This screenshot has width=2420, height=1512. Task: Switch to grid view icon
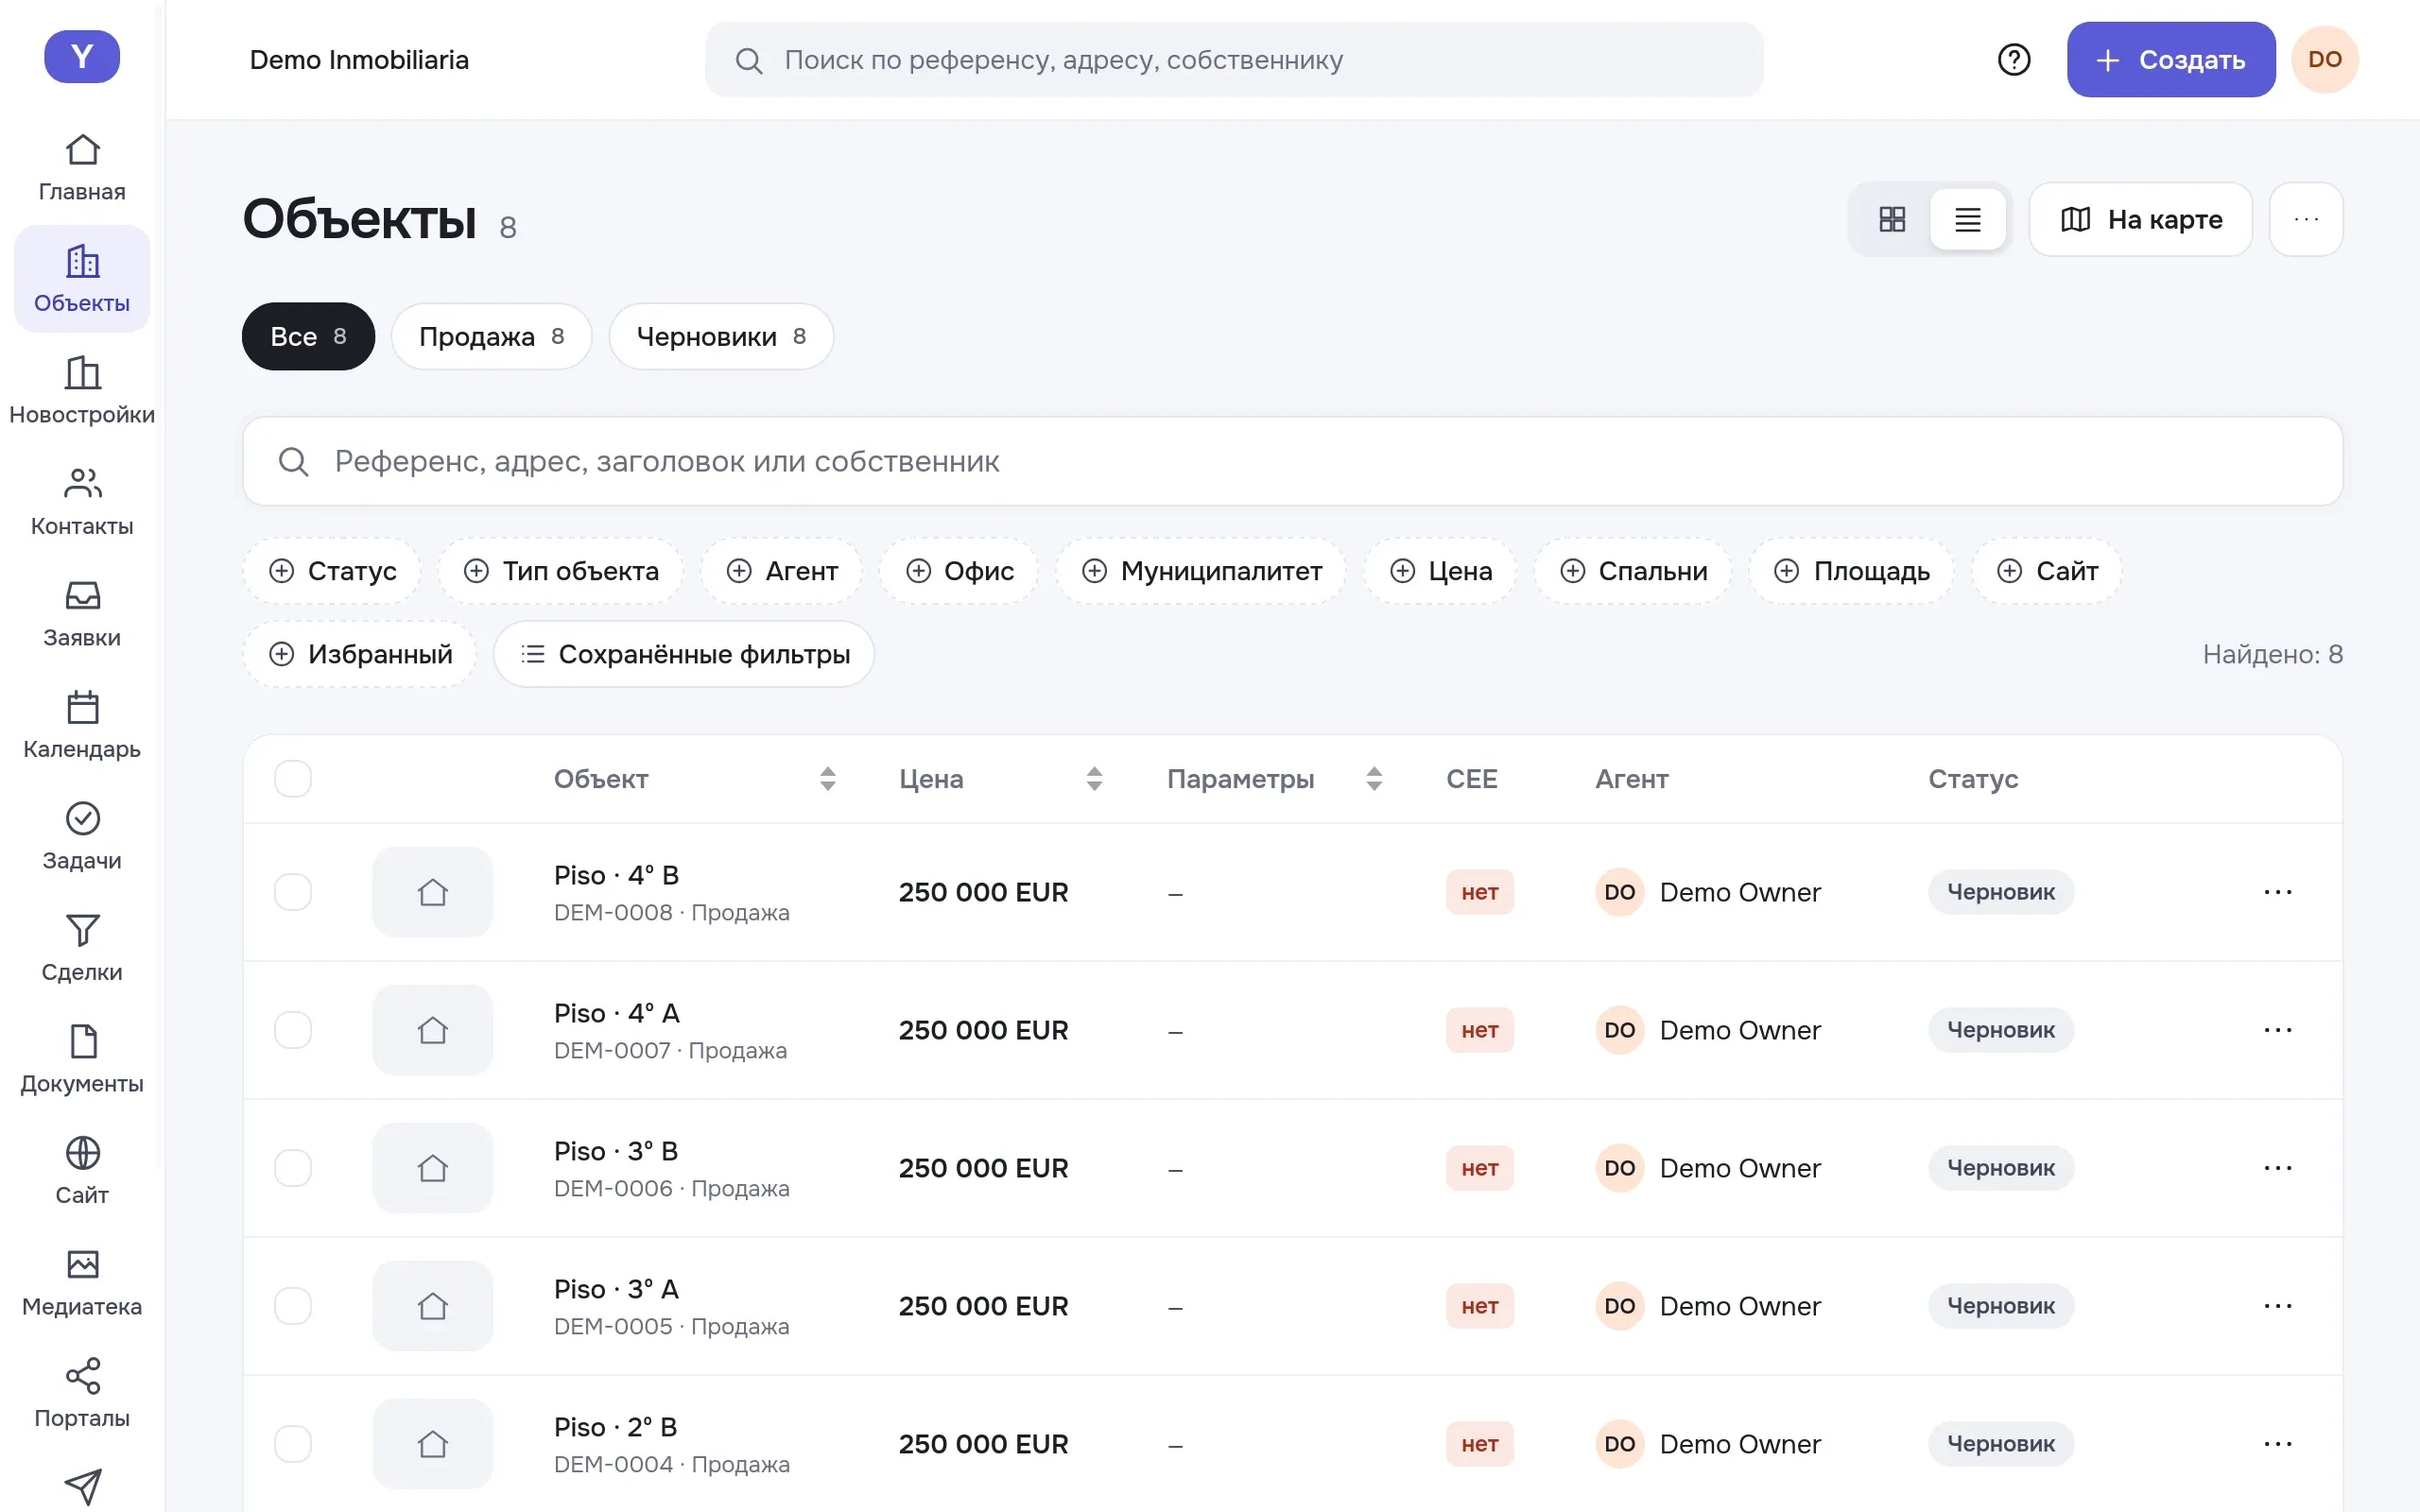(1891, 219)
